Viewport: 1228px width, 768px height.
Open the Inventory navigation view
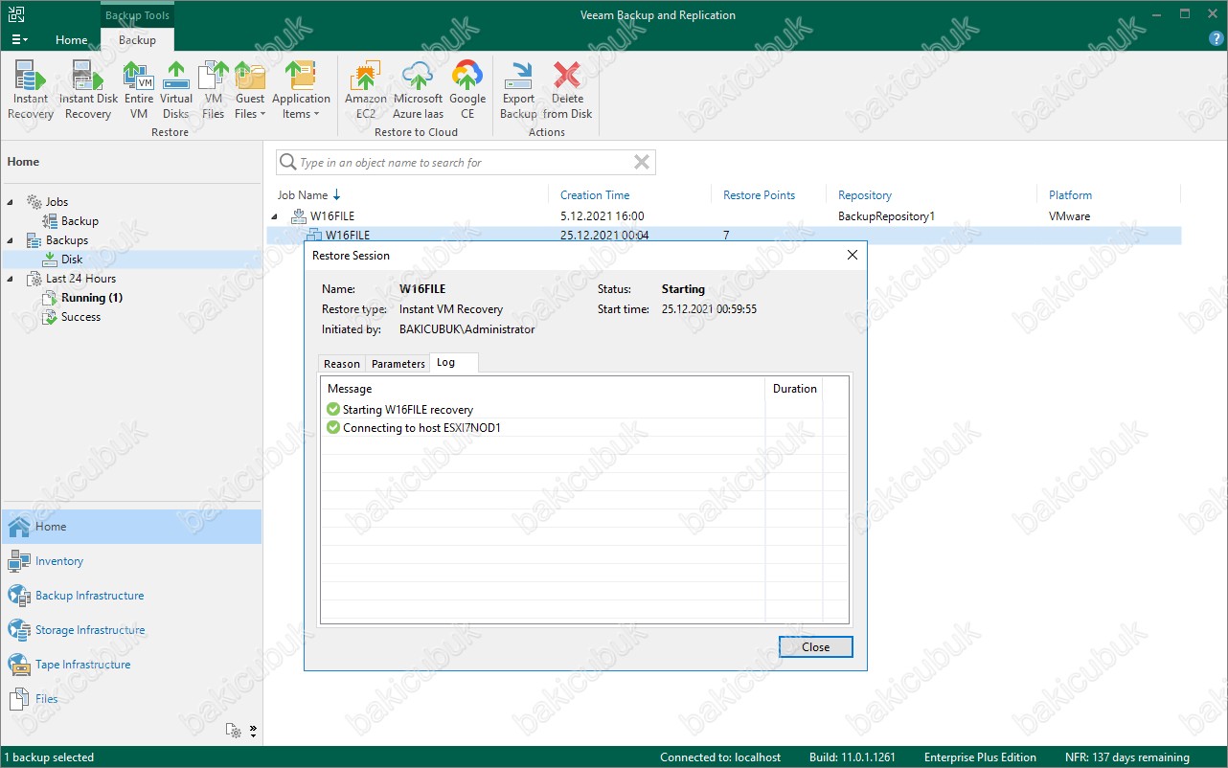pos(131,561)
